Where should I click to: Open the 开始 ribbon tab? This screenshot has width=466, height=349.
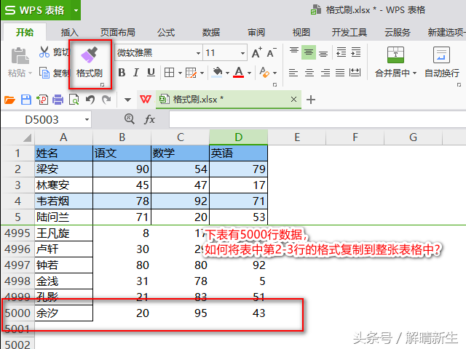(x=25, y=32)
